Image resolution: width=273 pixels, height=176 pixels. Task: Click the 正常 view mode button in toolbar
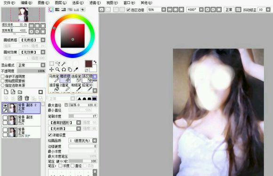coord(229,9)
